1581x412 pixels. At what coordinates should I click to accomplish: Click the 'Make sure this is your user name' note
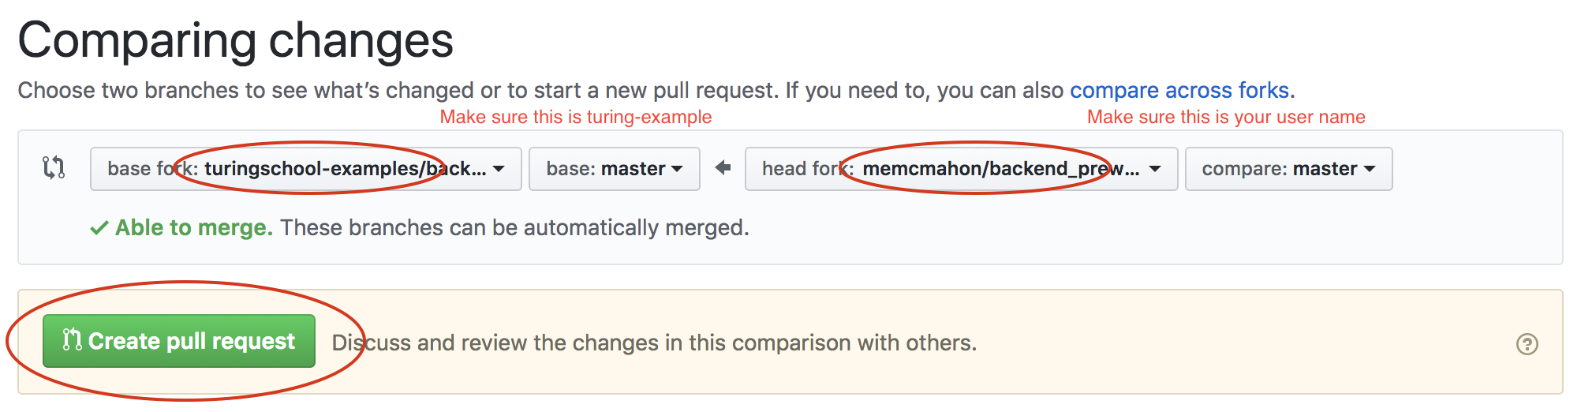pos(1226,117)
